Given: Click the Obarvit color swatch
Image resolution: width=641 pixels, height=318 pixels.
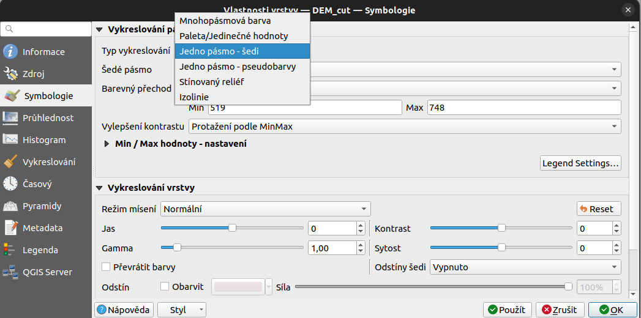Looking at the screenshot, I should pyautogui.click(x=238, y=287).
